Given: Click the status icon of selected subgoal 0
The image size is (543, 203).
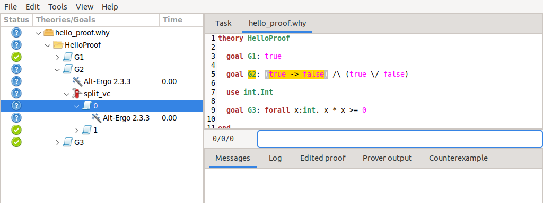Looking at the screenshot, I should (x=16, y=105).
